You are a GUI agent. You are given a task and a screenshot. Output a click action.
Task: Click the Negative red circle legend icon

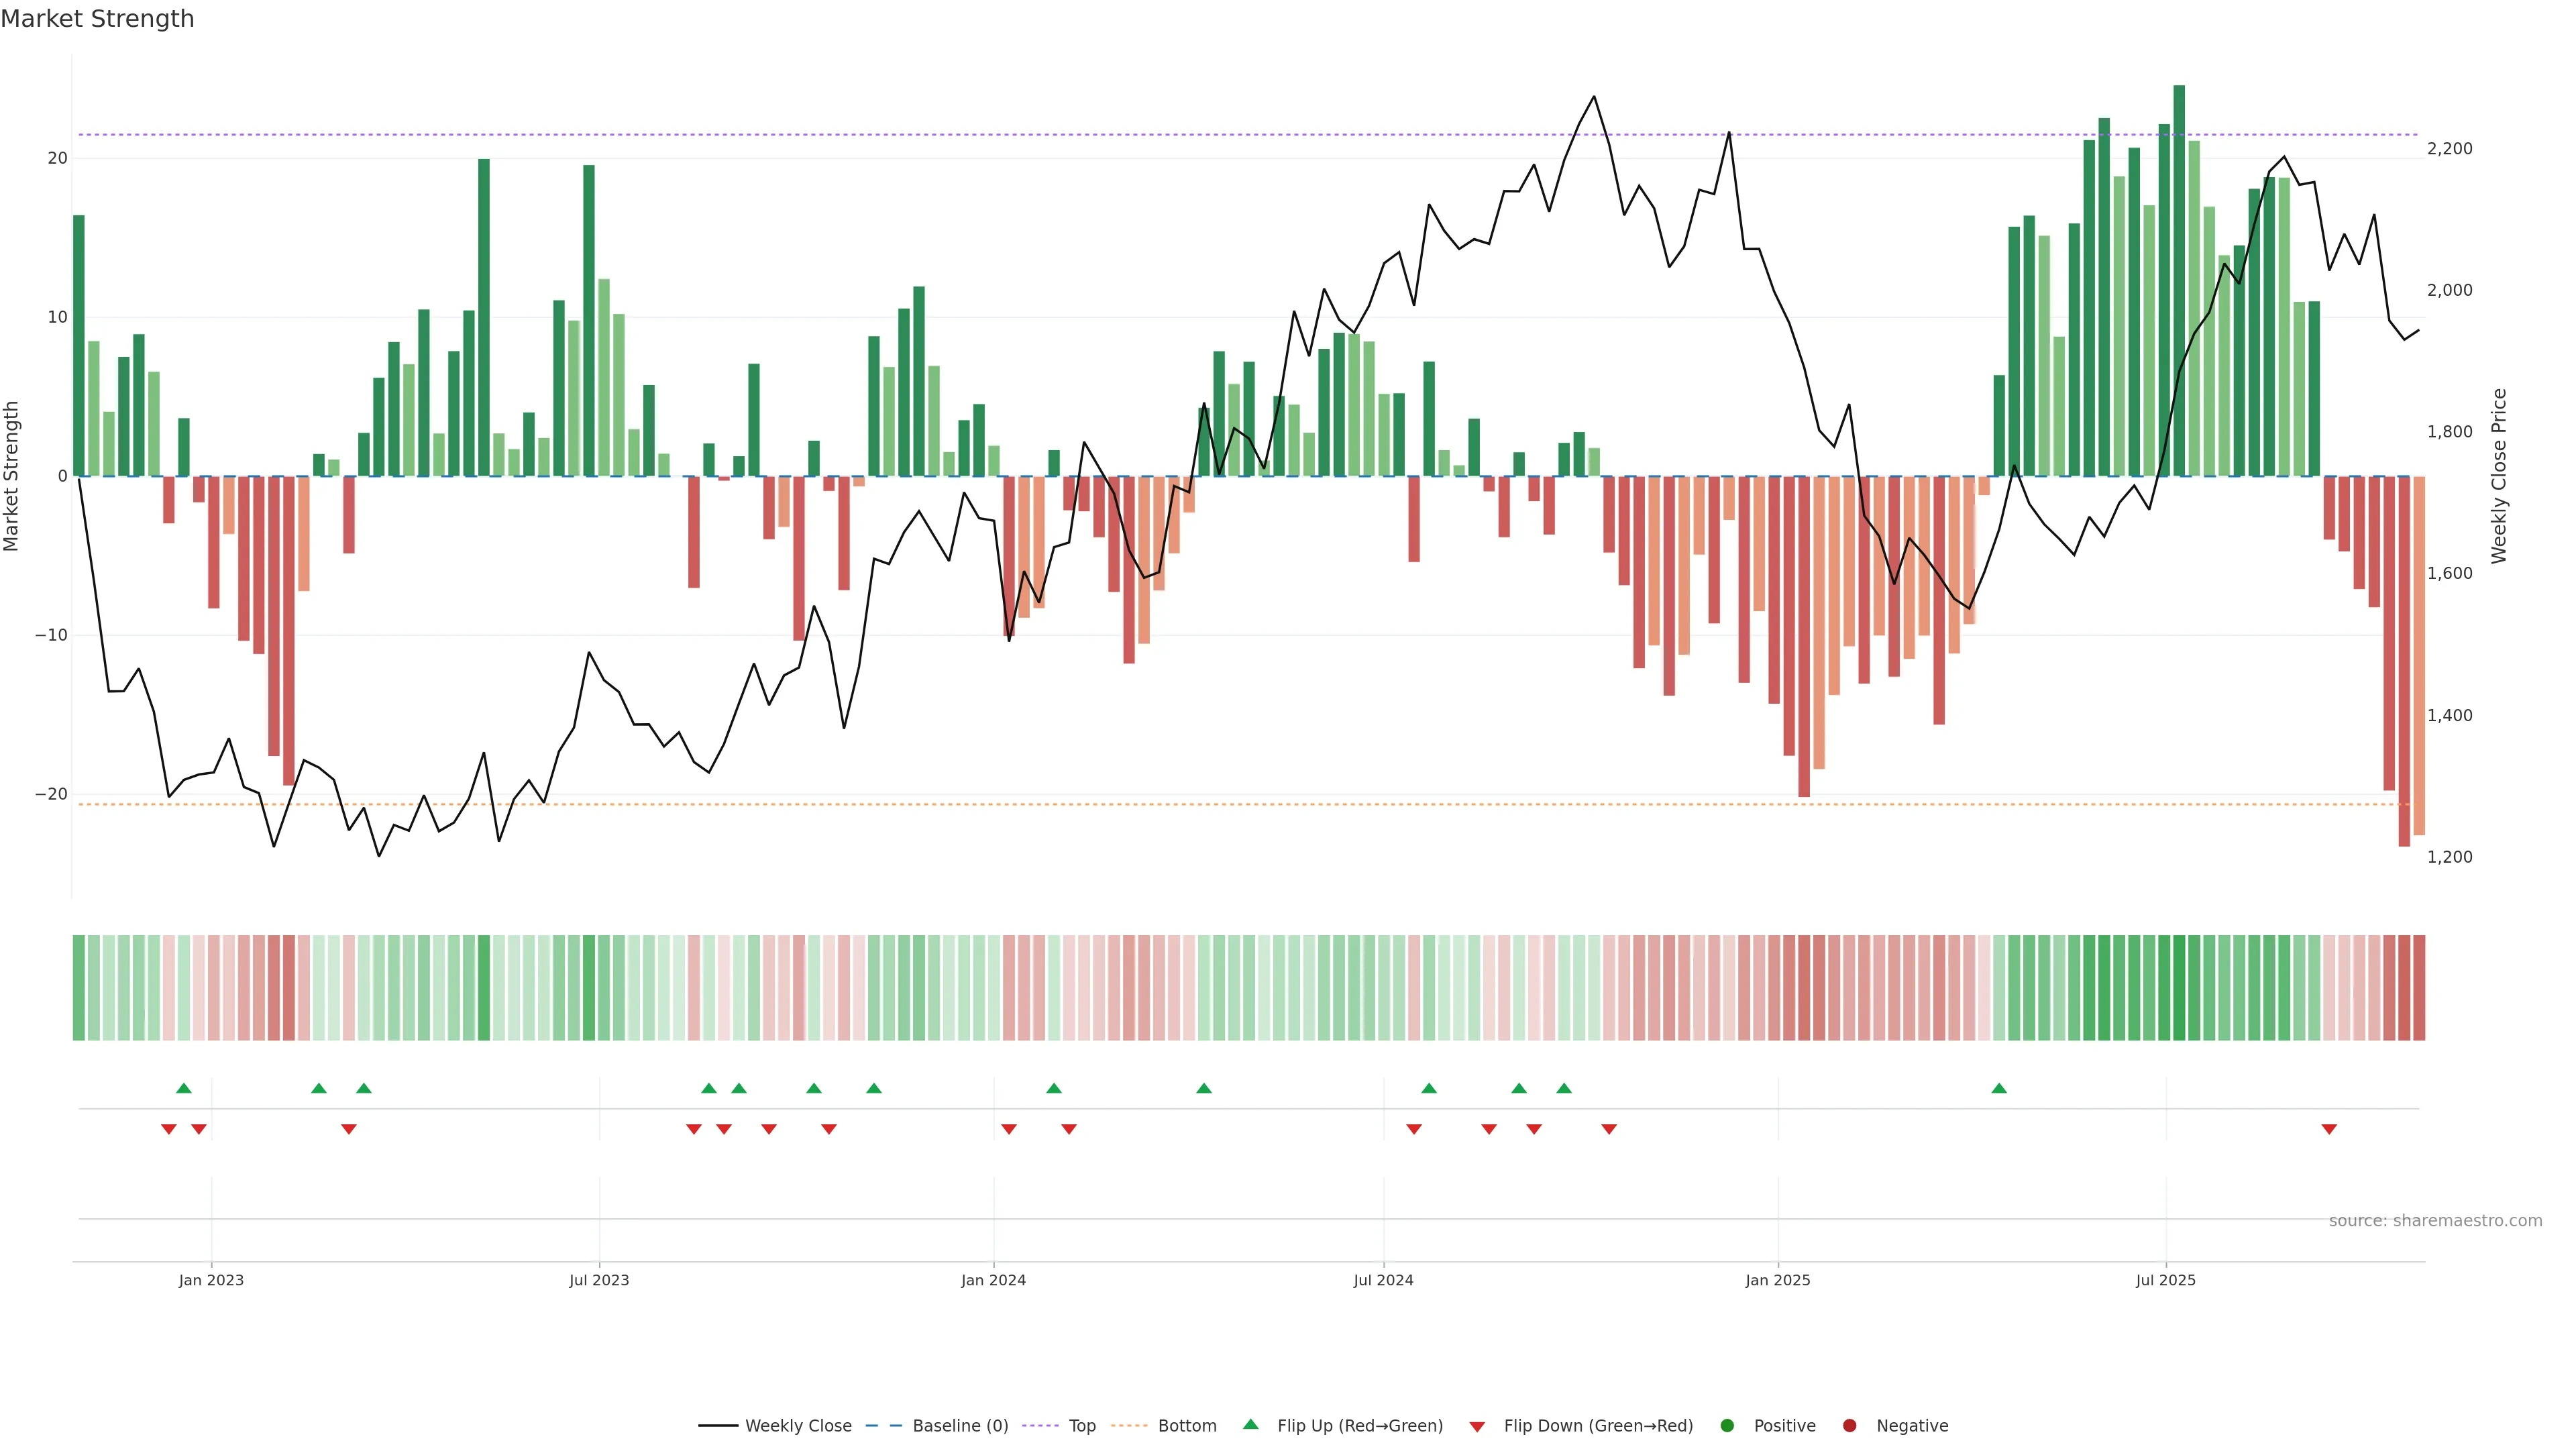(x=1849, y=1426)
